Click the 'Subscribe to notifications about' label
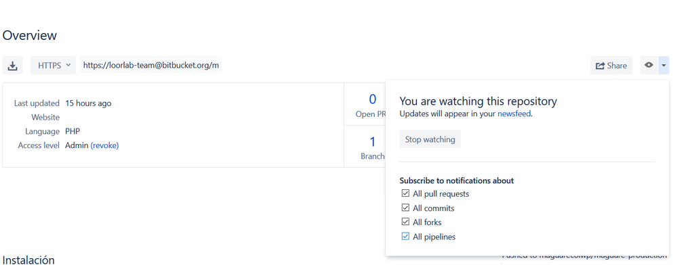 (x=456, y=180)
